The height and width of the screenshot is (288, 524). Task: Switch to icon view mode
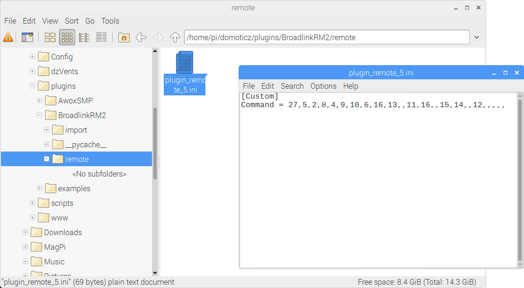(50, 37)
